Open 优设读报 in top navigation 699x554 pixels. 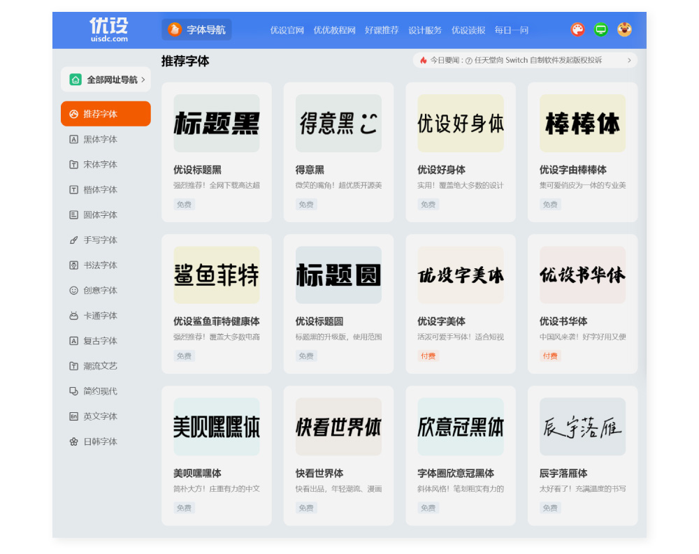coord(468,30)
